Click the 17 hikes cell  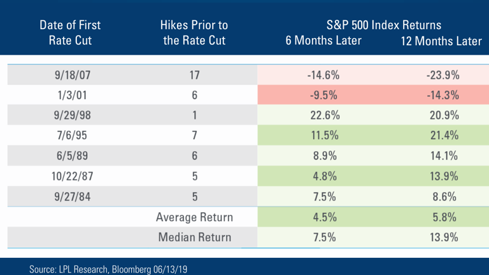coord(194,75)
